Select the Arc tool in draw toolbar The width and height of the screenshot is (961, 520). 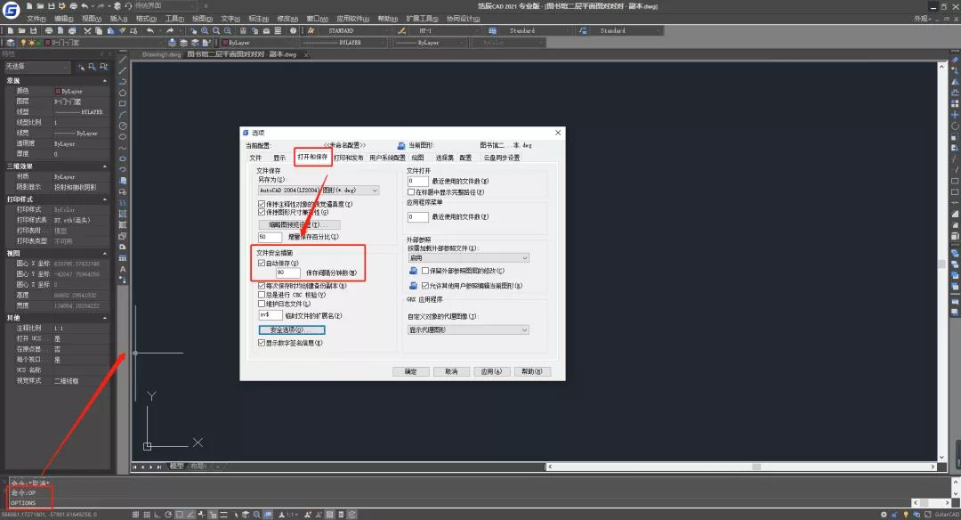coord(123,115)
